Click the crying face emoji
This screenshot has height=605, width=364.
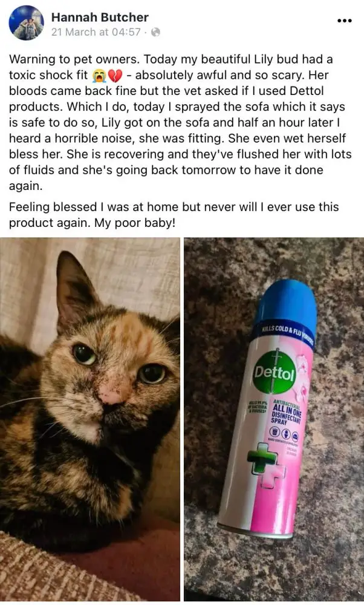pos(99,75)
